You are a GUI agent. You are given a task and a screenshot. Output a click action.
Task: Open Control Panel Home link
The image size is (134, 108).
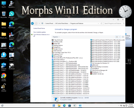click(x=39, y=28)
